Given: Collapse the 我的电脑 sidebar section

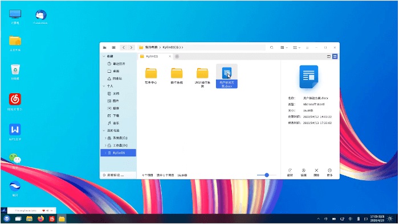Looking at the screenshot, I should tap(104, 130).
